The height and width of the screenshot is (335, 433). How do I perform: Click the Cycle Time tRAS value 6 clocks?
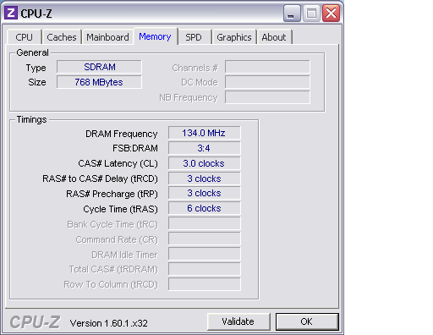[205, 208]
